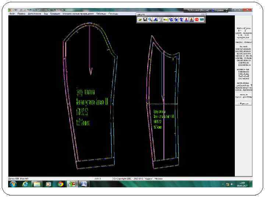Click the floppy disk save icon
Image resolution: width=265 pixels, height=198 pixels.
click(x=145, y=20)
